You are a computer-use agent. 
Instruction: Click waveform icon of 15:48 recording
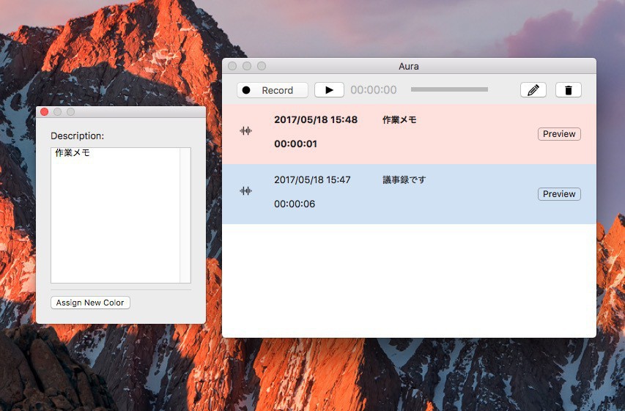[x=246, y=130]
